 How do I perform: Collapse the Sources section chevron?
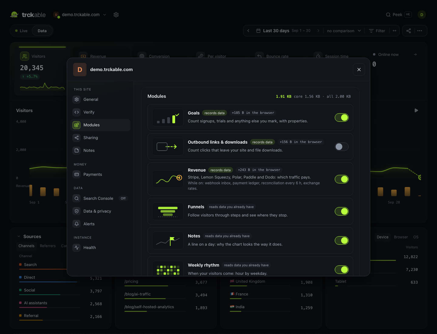[x=19, y=237]
